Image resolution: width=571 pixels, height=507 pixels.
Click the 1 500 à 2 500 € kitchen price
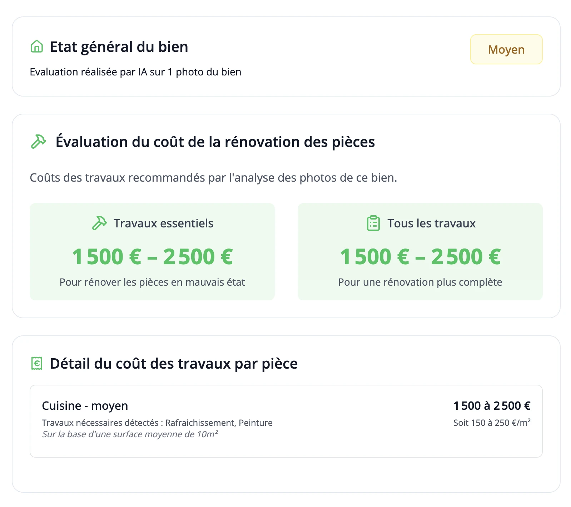point(492,406)
